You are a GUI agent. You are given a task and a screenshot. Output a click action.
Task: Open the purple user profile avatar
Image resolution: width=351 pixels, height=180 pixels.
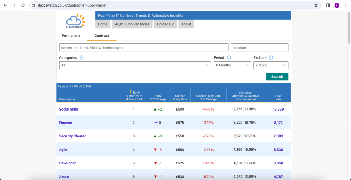(x=337, y=5)
